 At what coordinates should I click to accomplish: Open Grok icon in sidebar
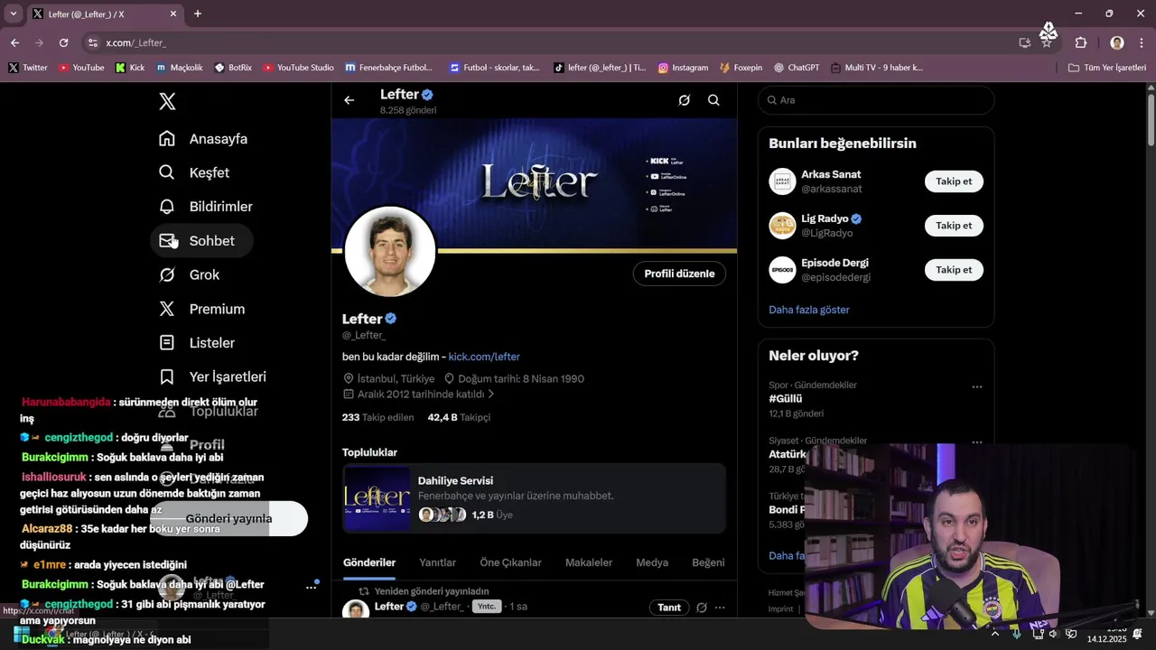(x=167, y=274)
